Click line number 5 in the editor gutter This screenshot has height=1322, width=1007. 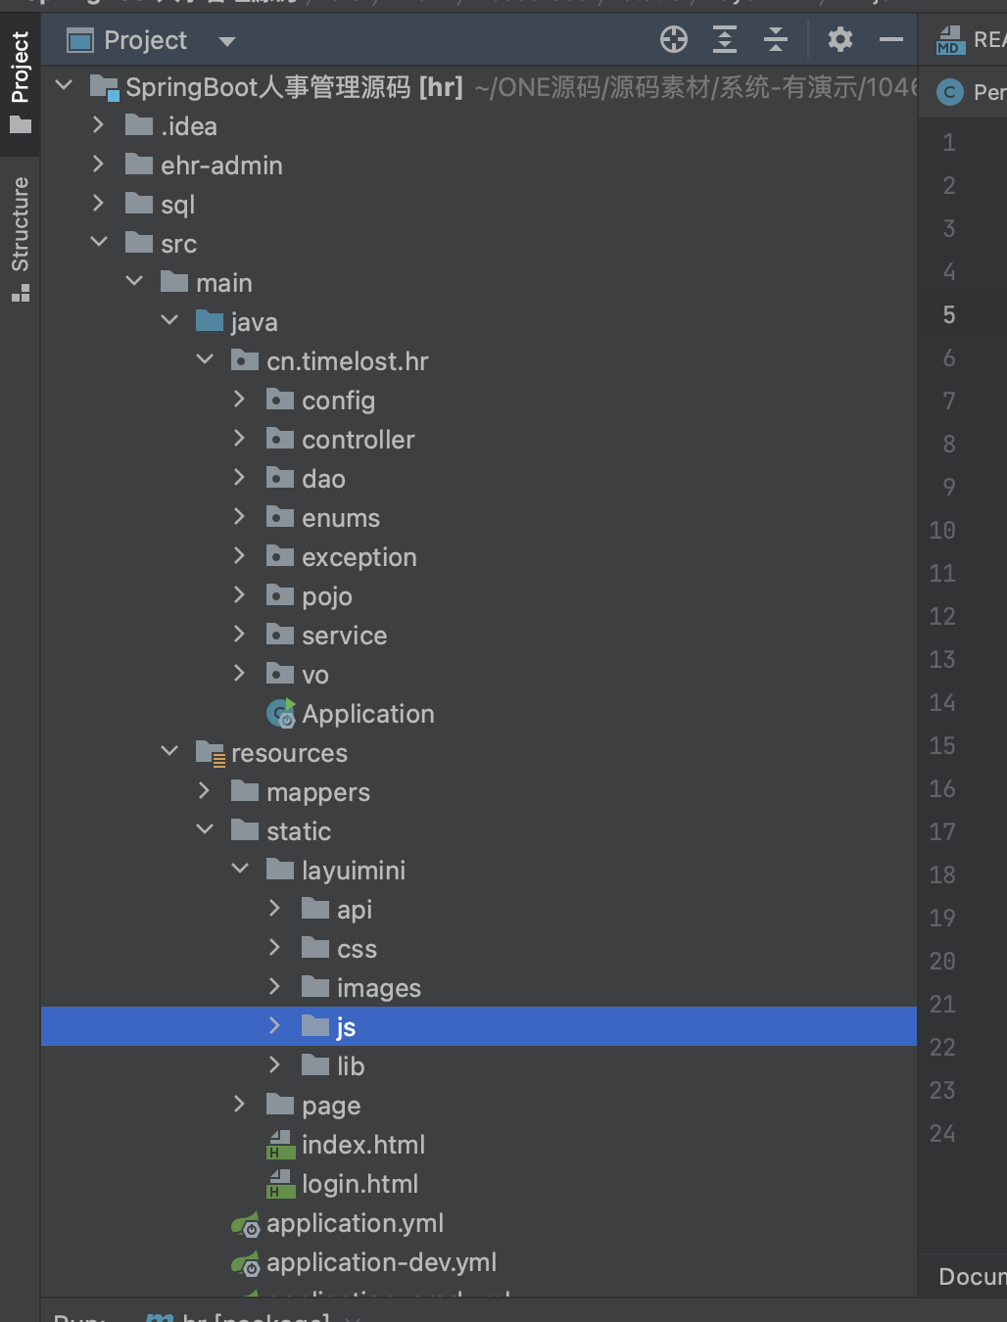[949, 314]
